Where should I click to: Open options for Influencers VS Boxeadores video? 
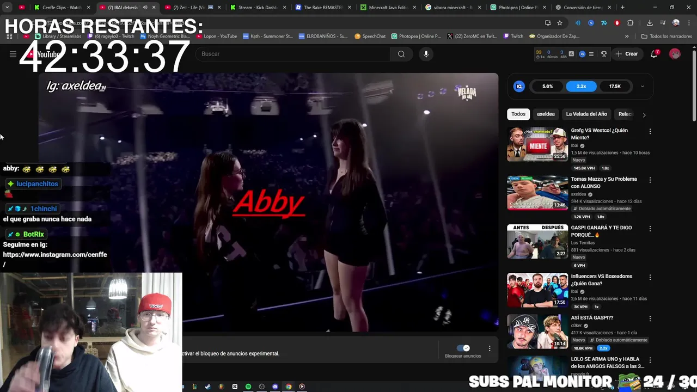tap(650, 277)
